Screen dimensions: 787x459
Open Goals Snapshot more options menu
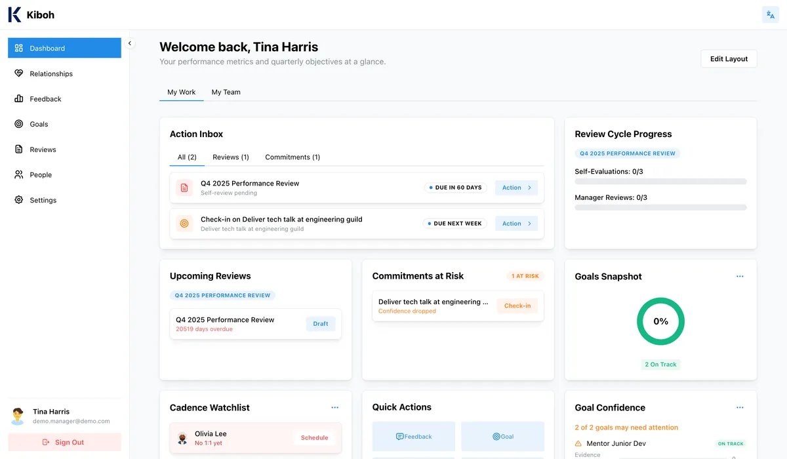point(740,276)
